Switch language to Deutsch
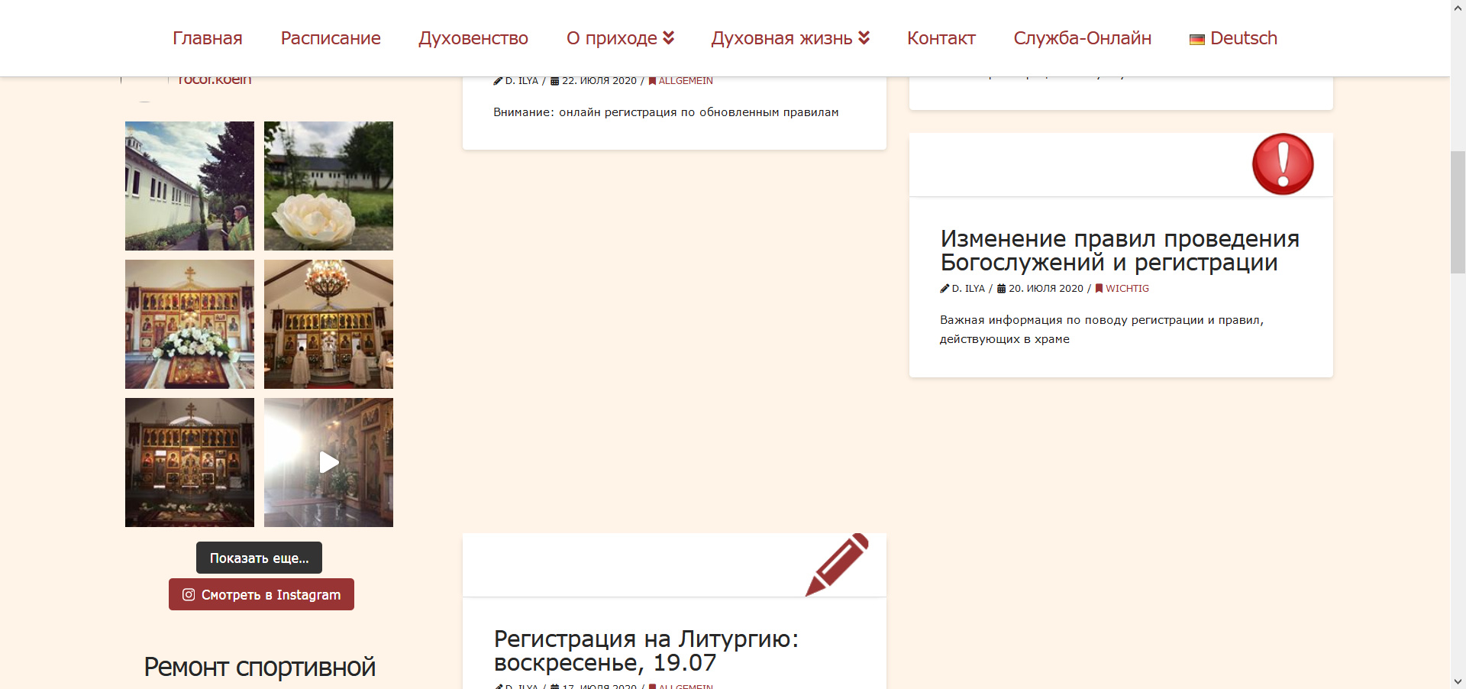 1233,38
